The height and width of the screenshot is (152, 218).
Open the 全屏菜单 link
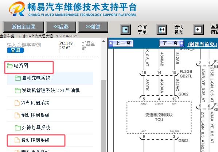coord(143,30)
